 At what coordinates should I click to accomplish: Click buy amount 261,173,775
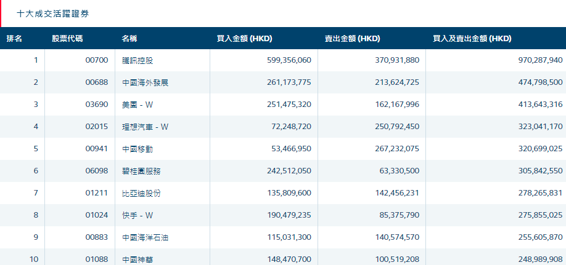[x=289, y=82]
